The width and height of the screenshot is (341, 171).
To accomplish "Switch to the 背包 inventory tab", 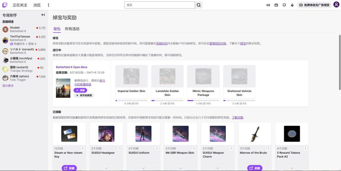I will coord(57,29).
